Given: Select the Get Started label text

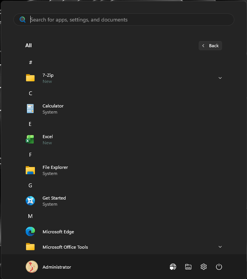Looking at the screenshot, I should pos(54,198).
